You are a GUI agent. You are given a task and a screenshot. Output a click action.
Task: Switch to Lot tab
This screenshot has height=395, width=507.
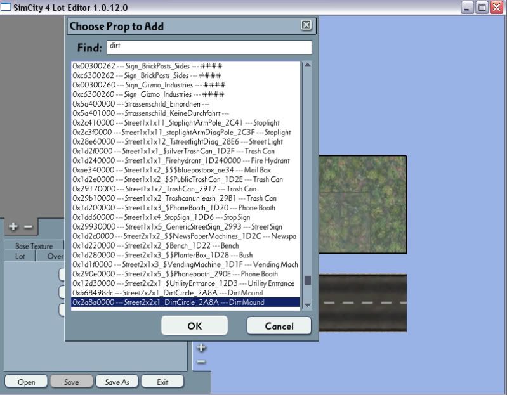coord(20,256)
